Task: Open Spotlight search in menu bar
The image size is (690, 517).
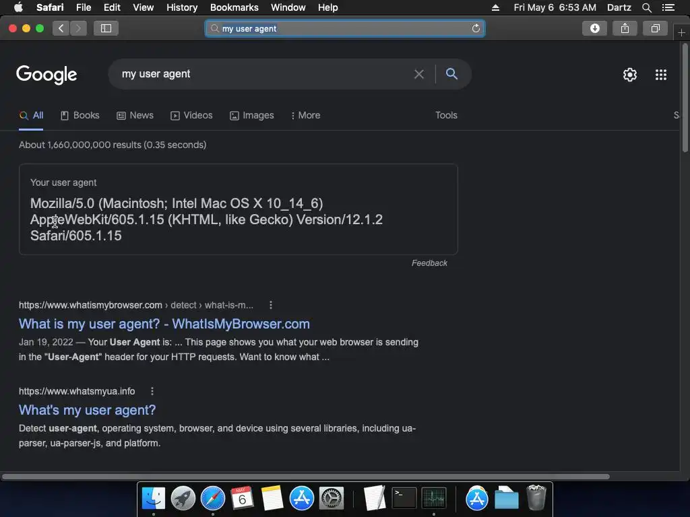Action: pos(646,7)
